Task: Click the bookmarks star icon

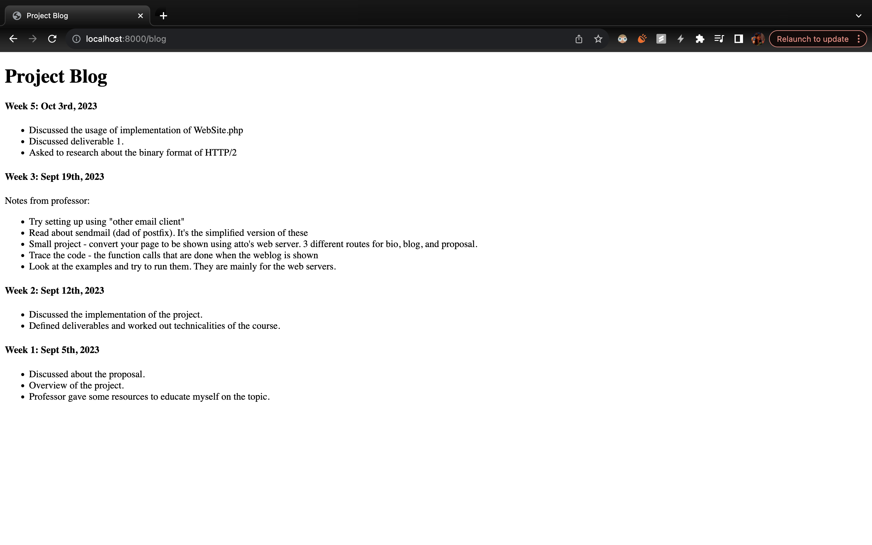Action: (598, 39)
